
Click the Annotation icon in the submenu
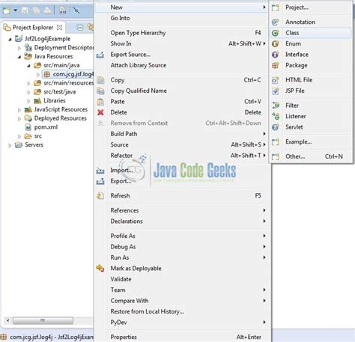click(275, 22)
